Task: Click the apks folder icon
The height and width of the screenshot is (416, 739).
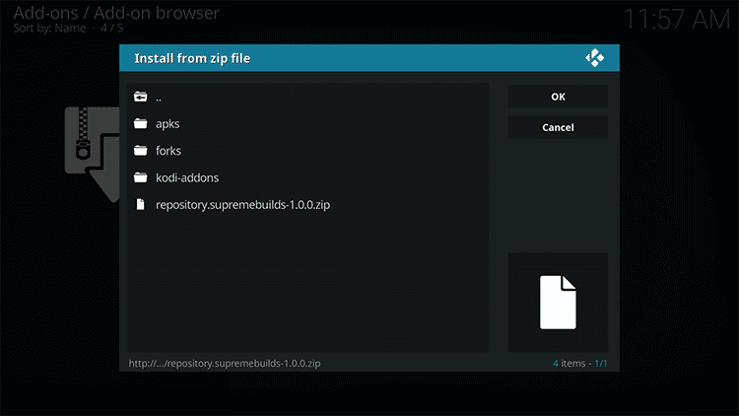Action: 141,123
